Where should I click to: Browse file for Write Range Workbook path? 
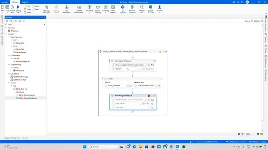point(152,100)
